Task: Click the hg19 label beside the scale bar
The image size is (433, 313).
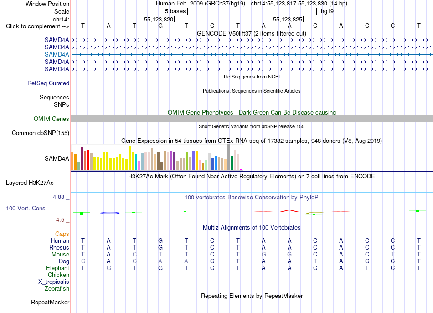Action: coord(327,11)
